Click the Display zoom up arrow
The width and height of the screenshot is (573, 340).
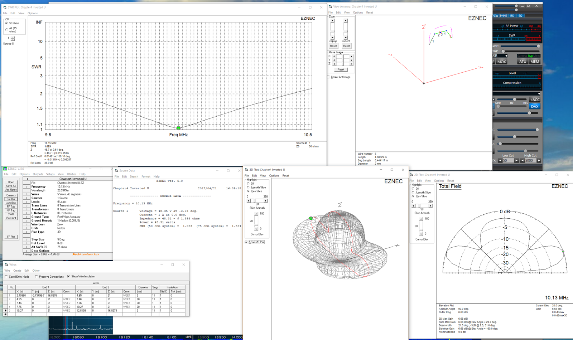[332, 21]
